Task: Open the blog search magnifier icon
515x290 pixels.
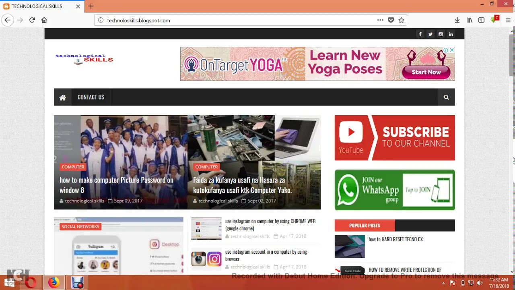Action: click(446, 97)
